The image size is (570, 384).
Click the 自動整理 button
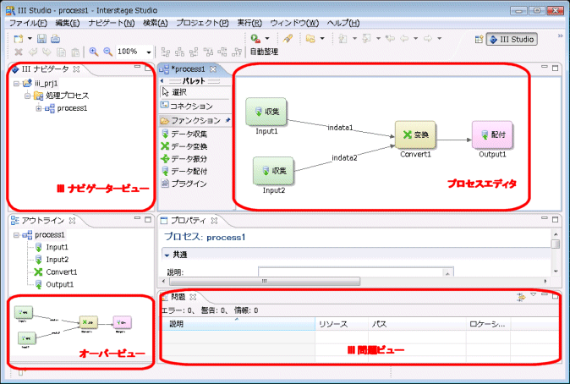pyautogui.click(x=264, y=52)
